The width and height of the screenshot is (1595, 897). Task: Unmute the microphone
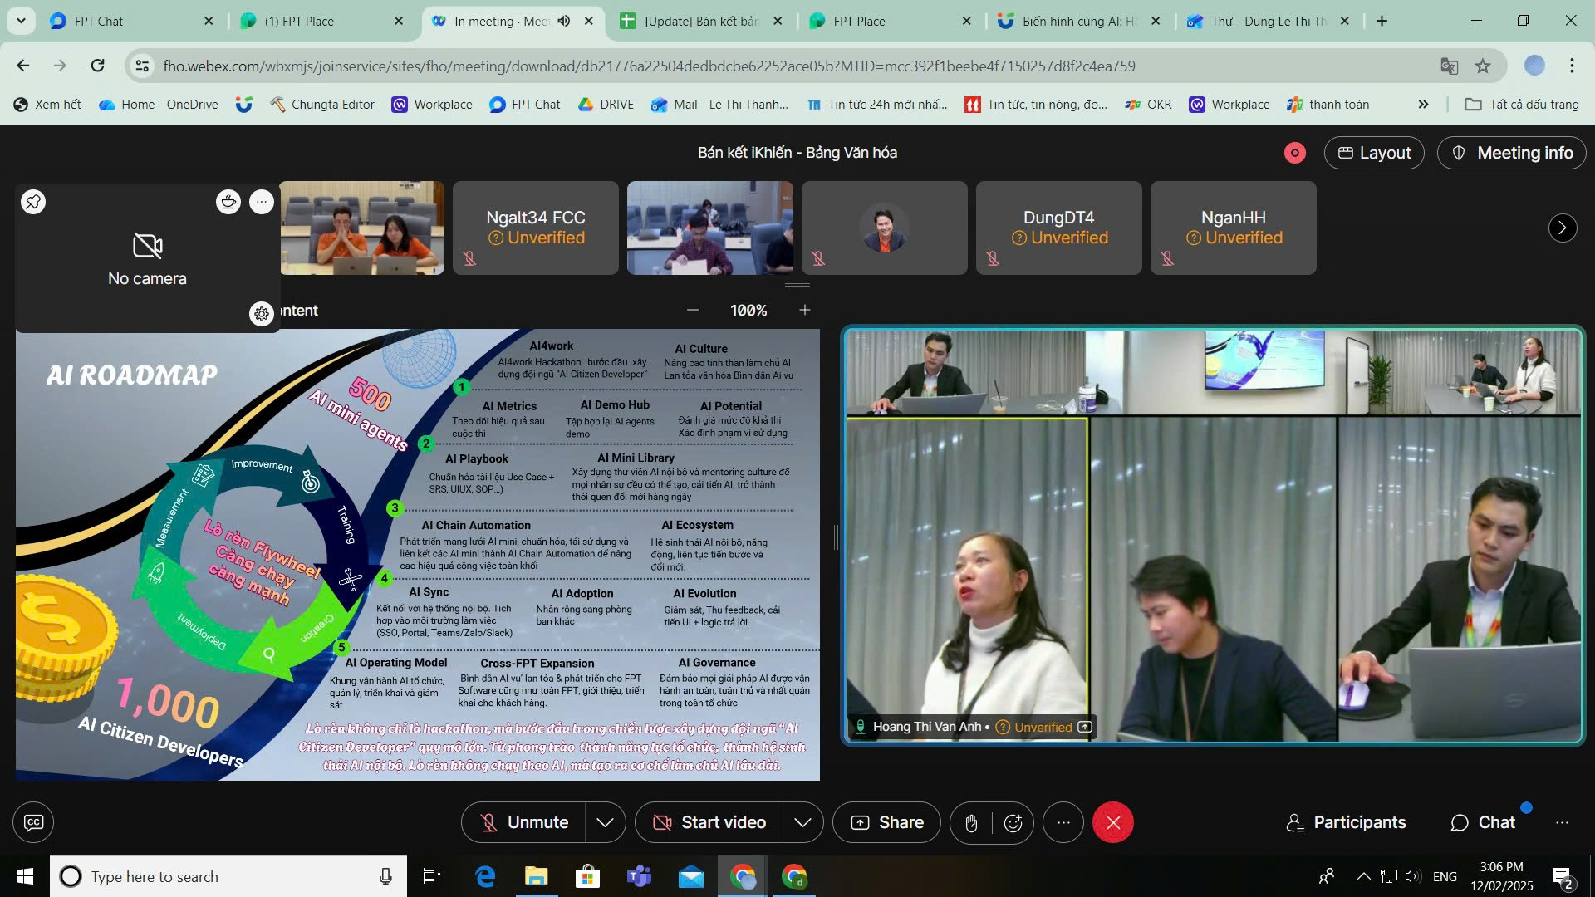pyautogui.click(x=523, y=822)
